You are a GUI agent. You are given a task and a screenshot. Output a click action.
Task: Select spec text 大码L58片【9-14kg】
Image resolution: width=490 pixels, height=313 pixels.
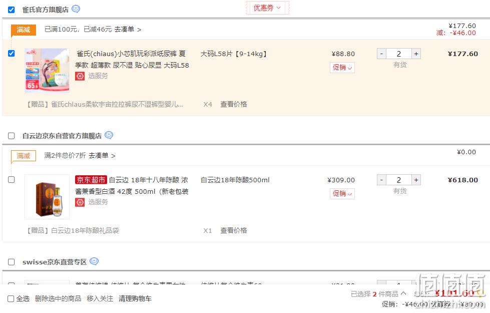(234, 54)
